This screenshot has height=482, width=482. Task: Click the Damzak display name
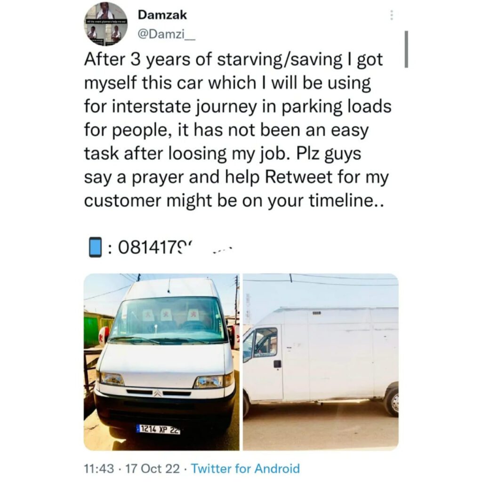(162, 15)
